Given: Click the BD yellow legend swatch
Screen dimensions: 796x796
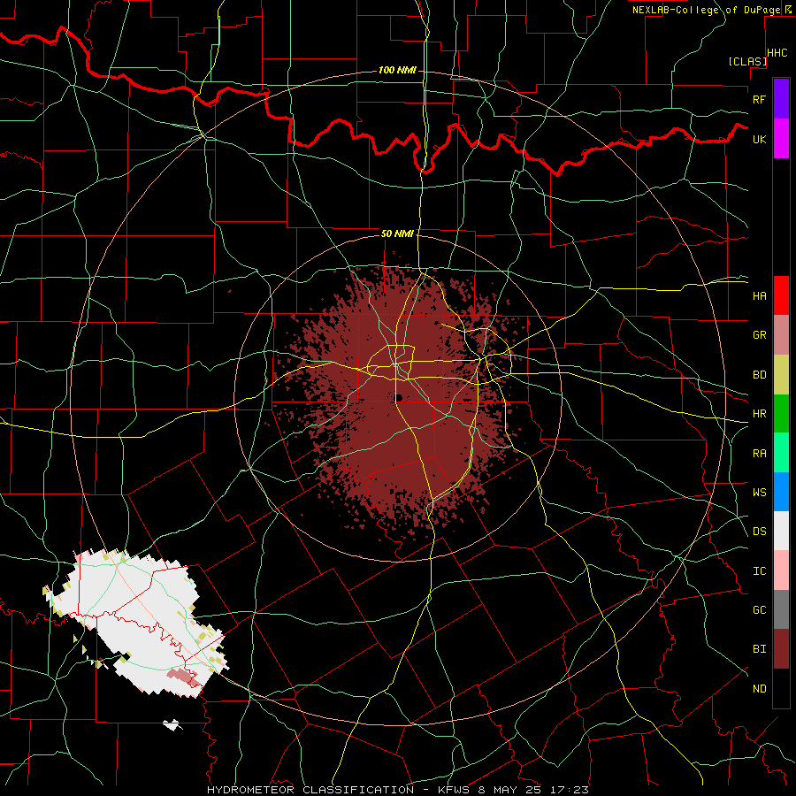Looking at the screenshot, I should 781,375.
